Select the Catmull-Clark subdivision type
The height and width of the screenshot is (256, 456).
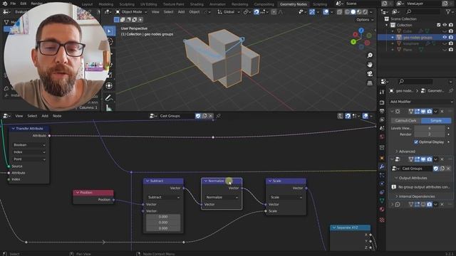coord(405,120)
